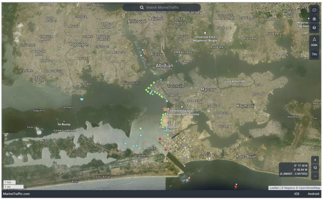Open the map layers stack icon
The height and width of the screenshot is (199, 322).
point(314,28)
